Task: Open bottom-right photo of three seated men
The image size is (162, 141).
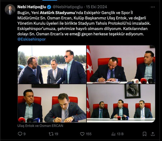Action: (x=121, y=103)
